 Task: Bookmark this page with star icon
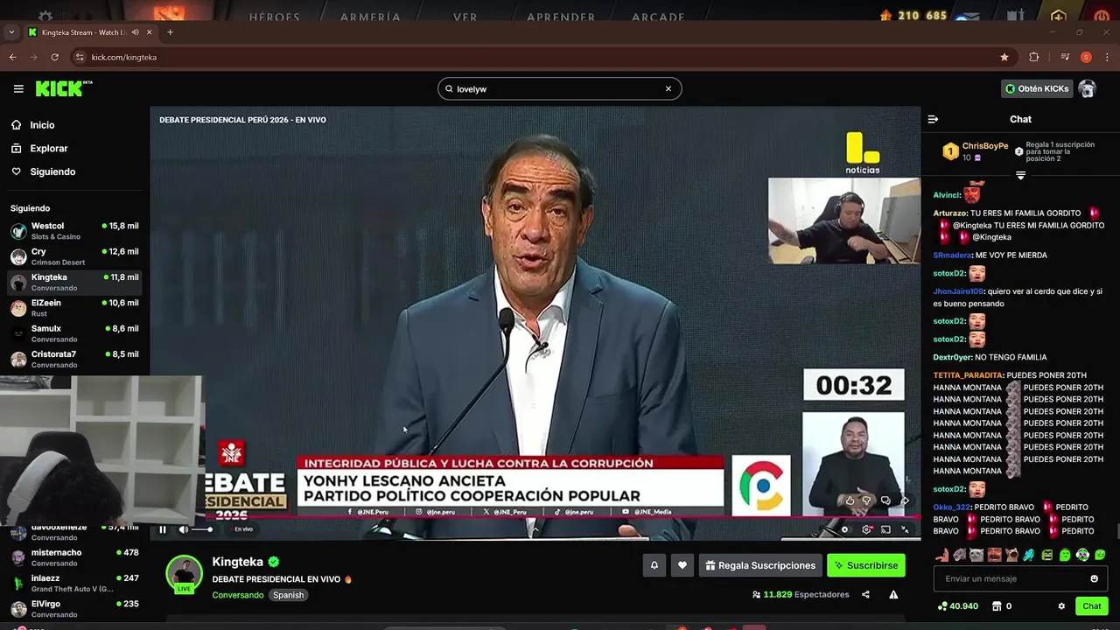tap(1004, 57)
